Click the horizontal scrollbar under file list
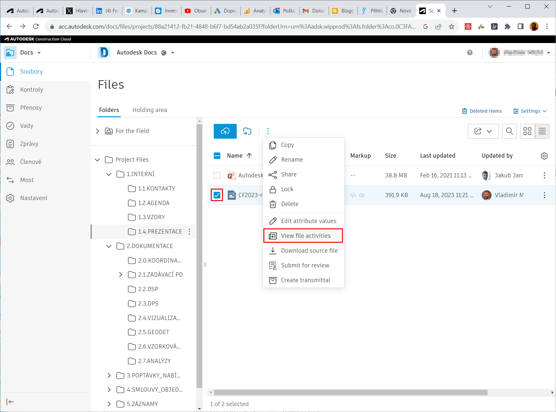The image size is (556, 412). click(351, 392)
